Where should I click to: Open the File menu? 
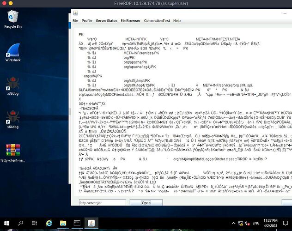75,21
